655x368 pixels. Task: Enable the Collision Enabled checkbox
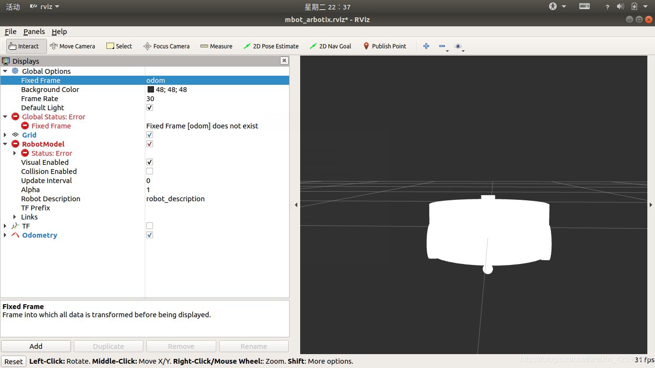(x=149, y=171)
